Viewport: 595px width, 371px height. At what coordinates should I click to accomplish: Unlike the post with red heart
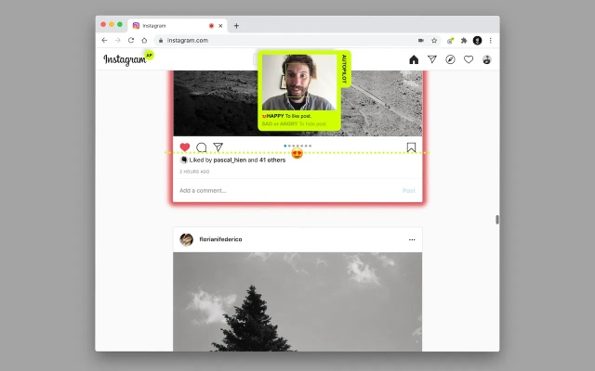coord(185,147)
